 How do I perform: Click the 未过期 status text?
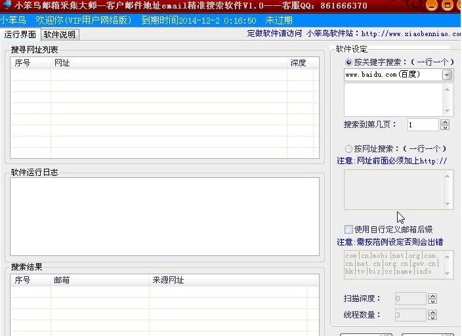tap(279, 20)
